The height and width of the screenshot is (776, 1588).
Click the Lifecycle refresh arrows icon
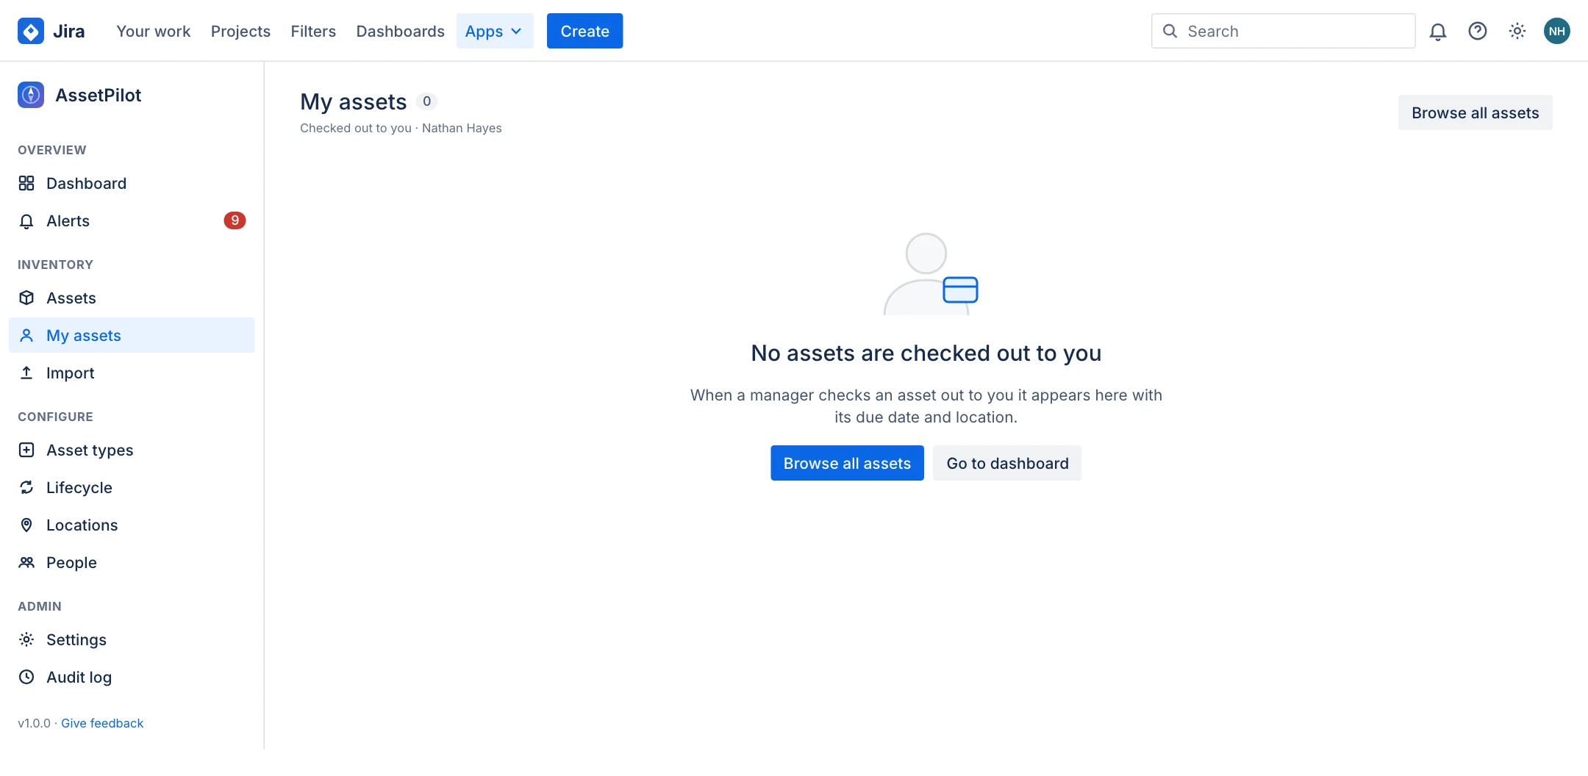26,487
